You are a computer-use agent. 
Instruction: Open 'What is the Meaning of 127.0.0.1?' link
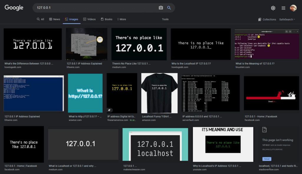pyautogui.click(x=255, y=63)
